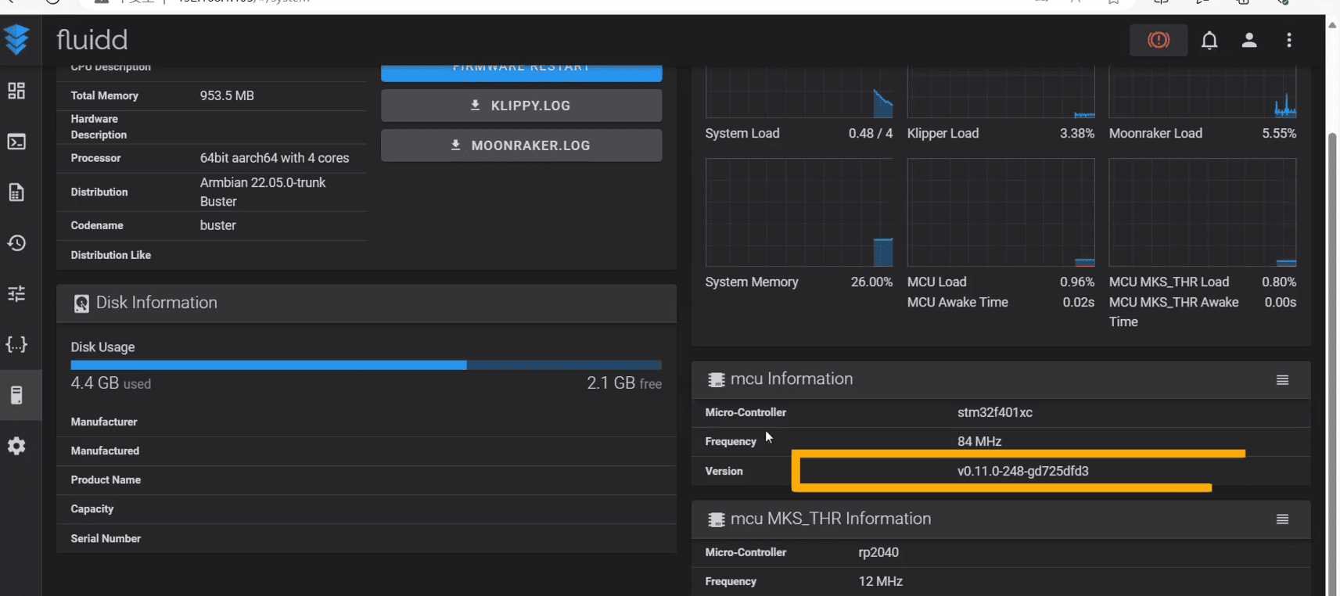Click the System Load chart
The height and width of the screenshot is (596, 1340).
tap(799, 92)
